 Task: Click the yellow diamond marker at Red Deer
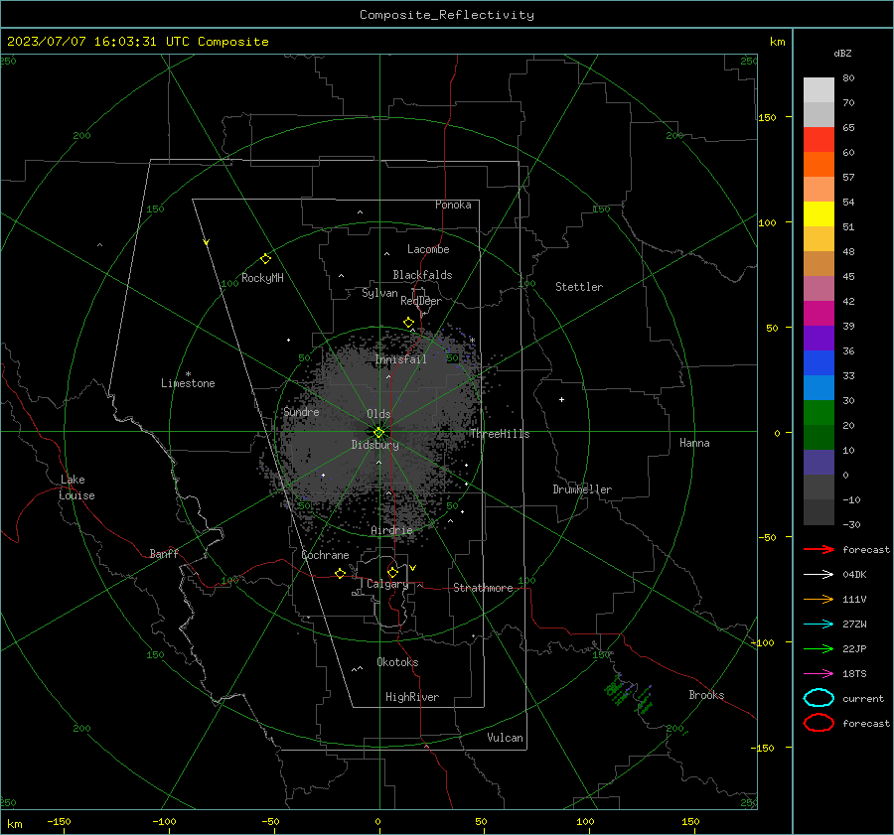pos(408,323)
